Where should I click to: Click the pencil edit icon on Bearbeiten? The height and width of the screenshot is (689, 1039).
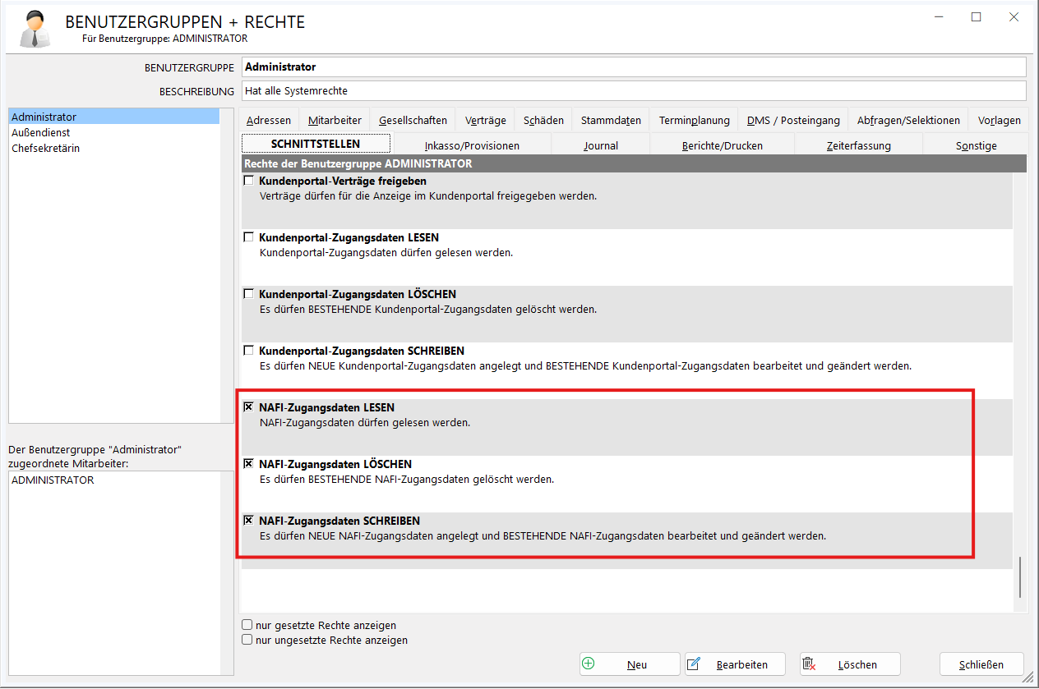click(x=694, y=664)
